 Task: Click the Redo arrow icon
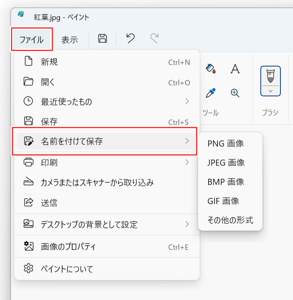154,38
